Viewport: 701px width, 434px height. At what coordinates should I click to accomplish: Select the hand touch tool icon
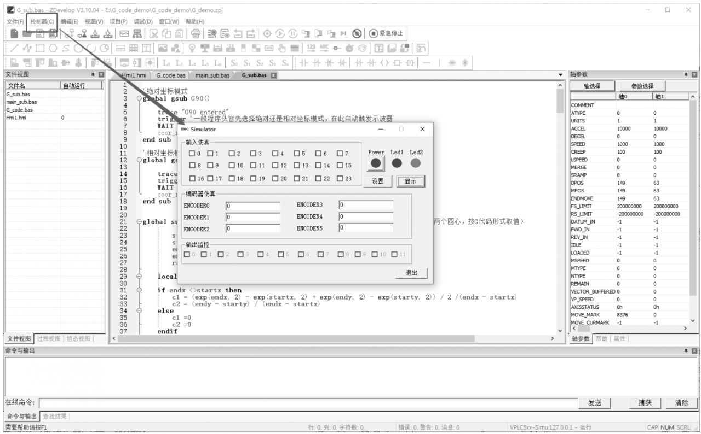tap(282, 49)
